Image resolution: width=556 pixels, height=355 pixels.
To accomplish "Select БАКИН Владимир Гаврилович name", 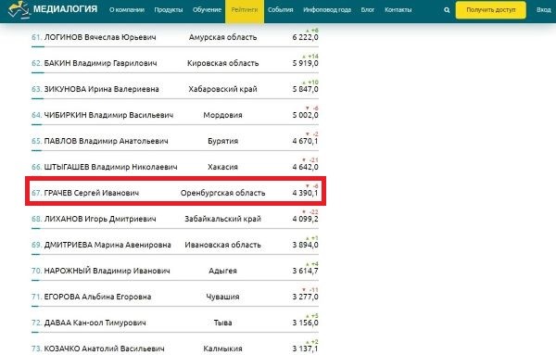I will tap(100, 63).
